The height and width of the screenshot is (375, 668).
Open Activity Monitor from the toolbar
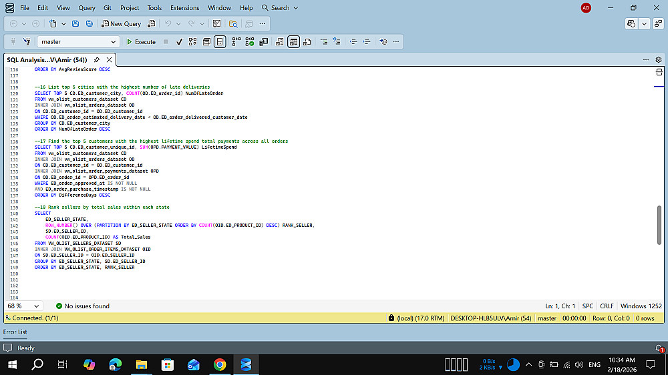(217, 24)
